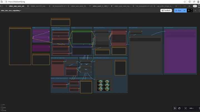
Task: Click the browser extensions icon
Action: point(194,2)
